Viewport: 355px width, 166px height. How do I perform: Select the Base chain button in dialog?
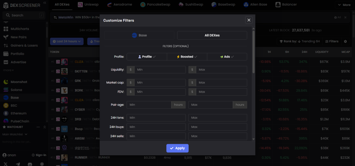pos(139,35)
